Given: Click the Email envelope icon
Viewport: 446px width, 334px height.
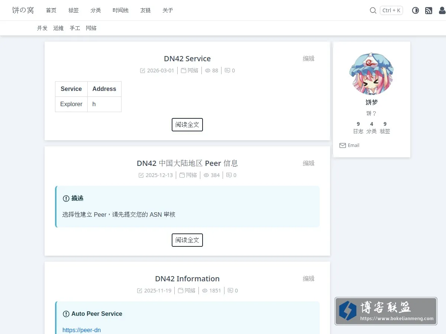Looking at the screenshot, I should click(343, 145).
